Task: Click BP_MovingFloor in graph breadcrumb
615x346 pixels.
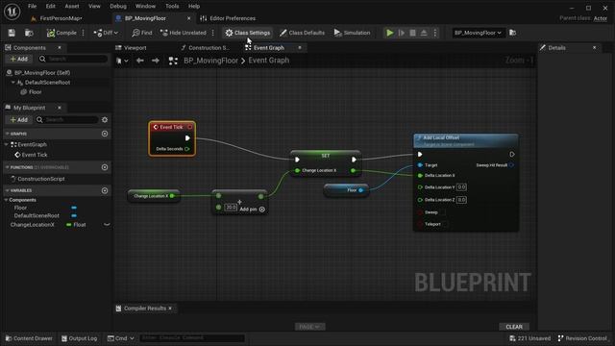Action: tap(210, 61)
